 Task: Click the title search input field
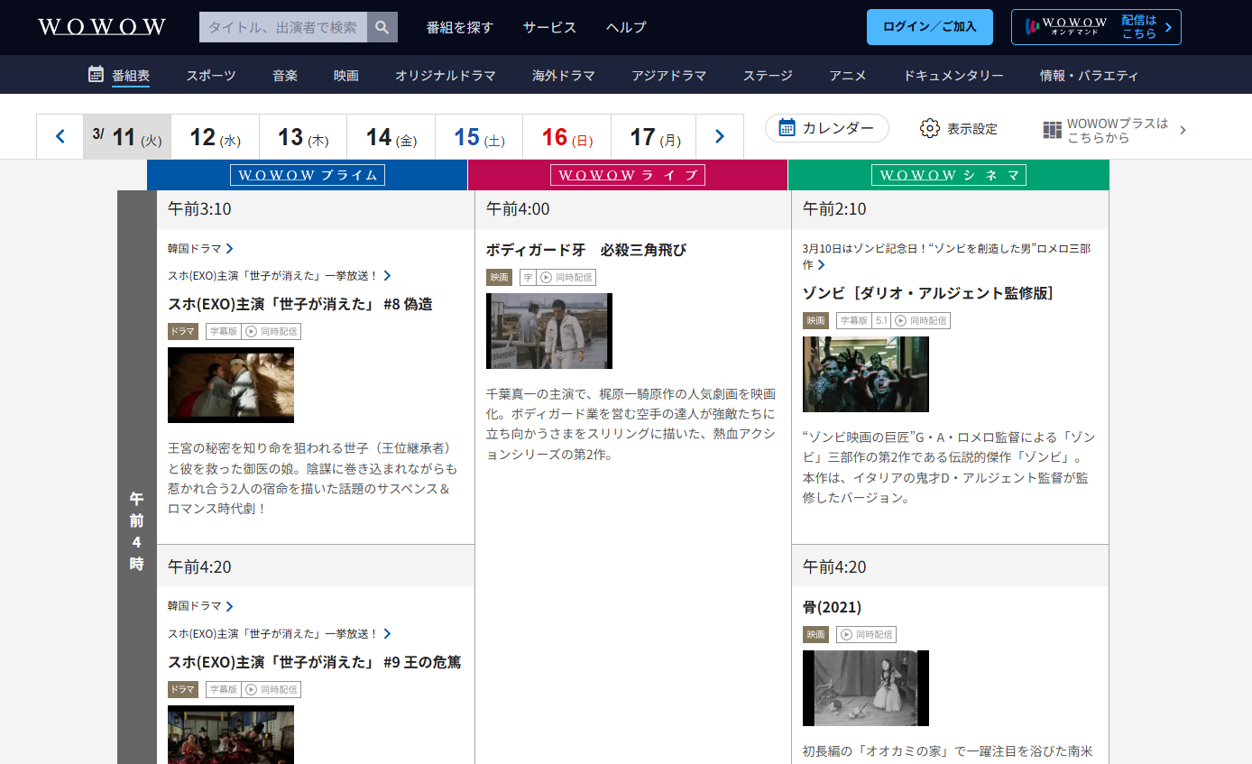click(x=282, y=27)
